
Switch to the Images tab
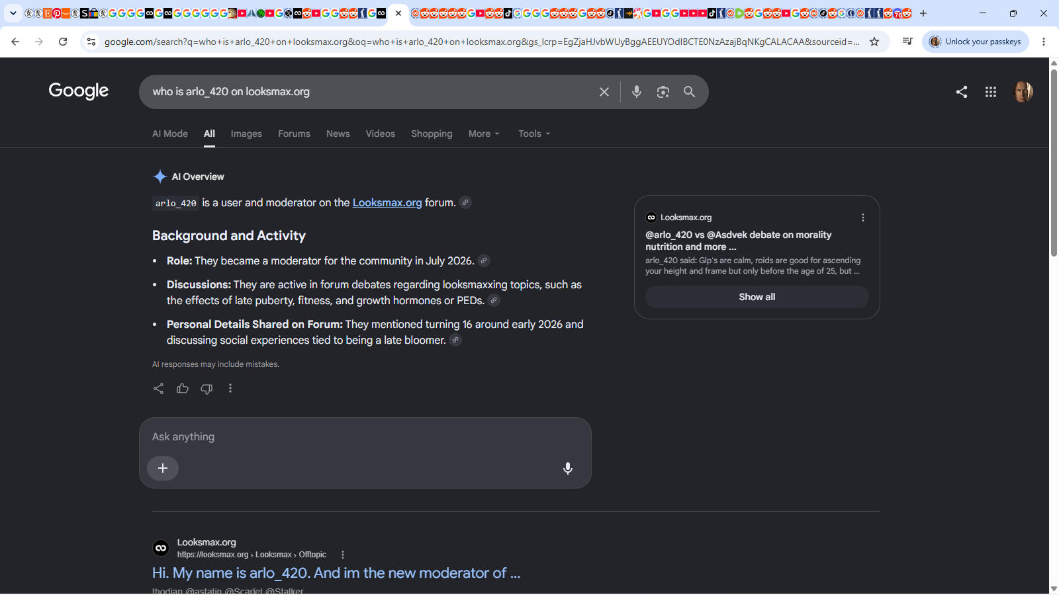pos(246,134)
